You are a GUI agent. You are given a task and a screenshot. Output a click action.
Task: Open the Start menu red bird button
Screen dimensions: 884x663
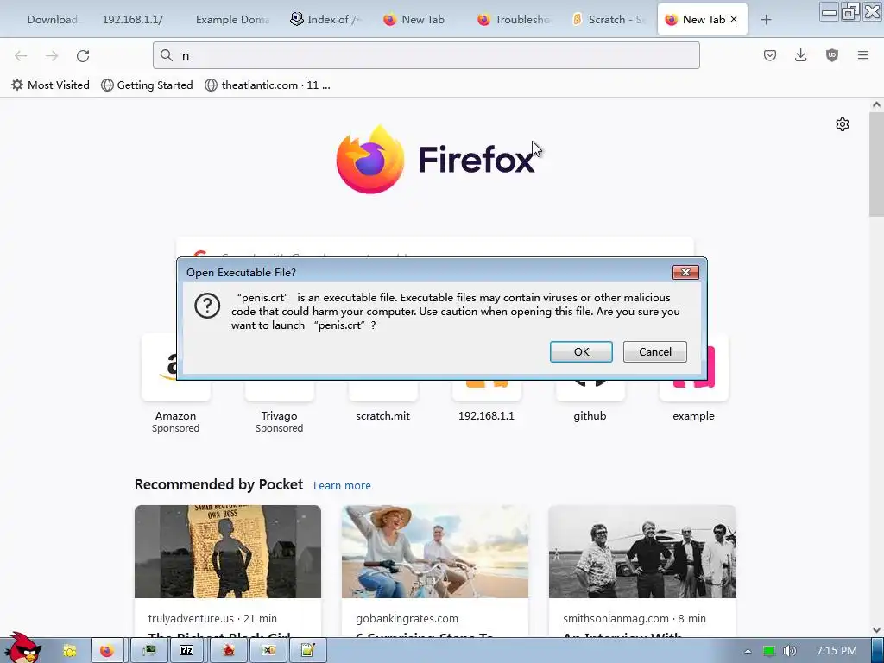tap(22, 648)
